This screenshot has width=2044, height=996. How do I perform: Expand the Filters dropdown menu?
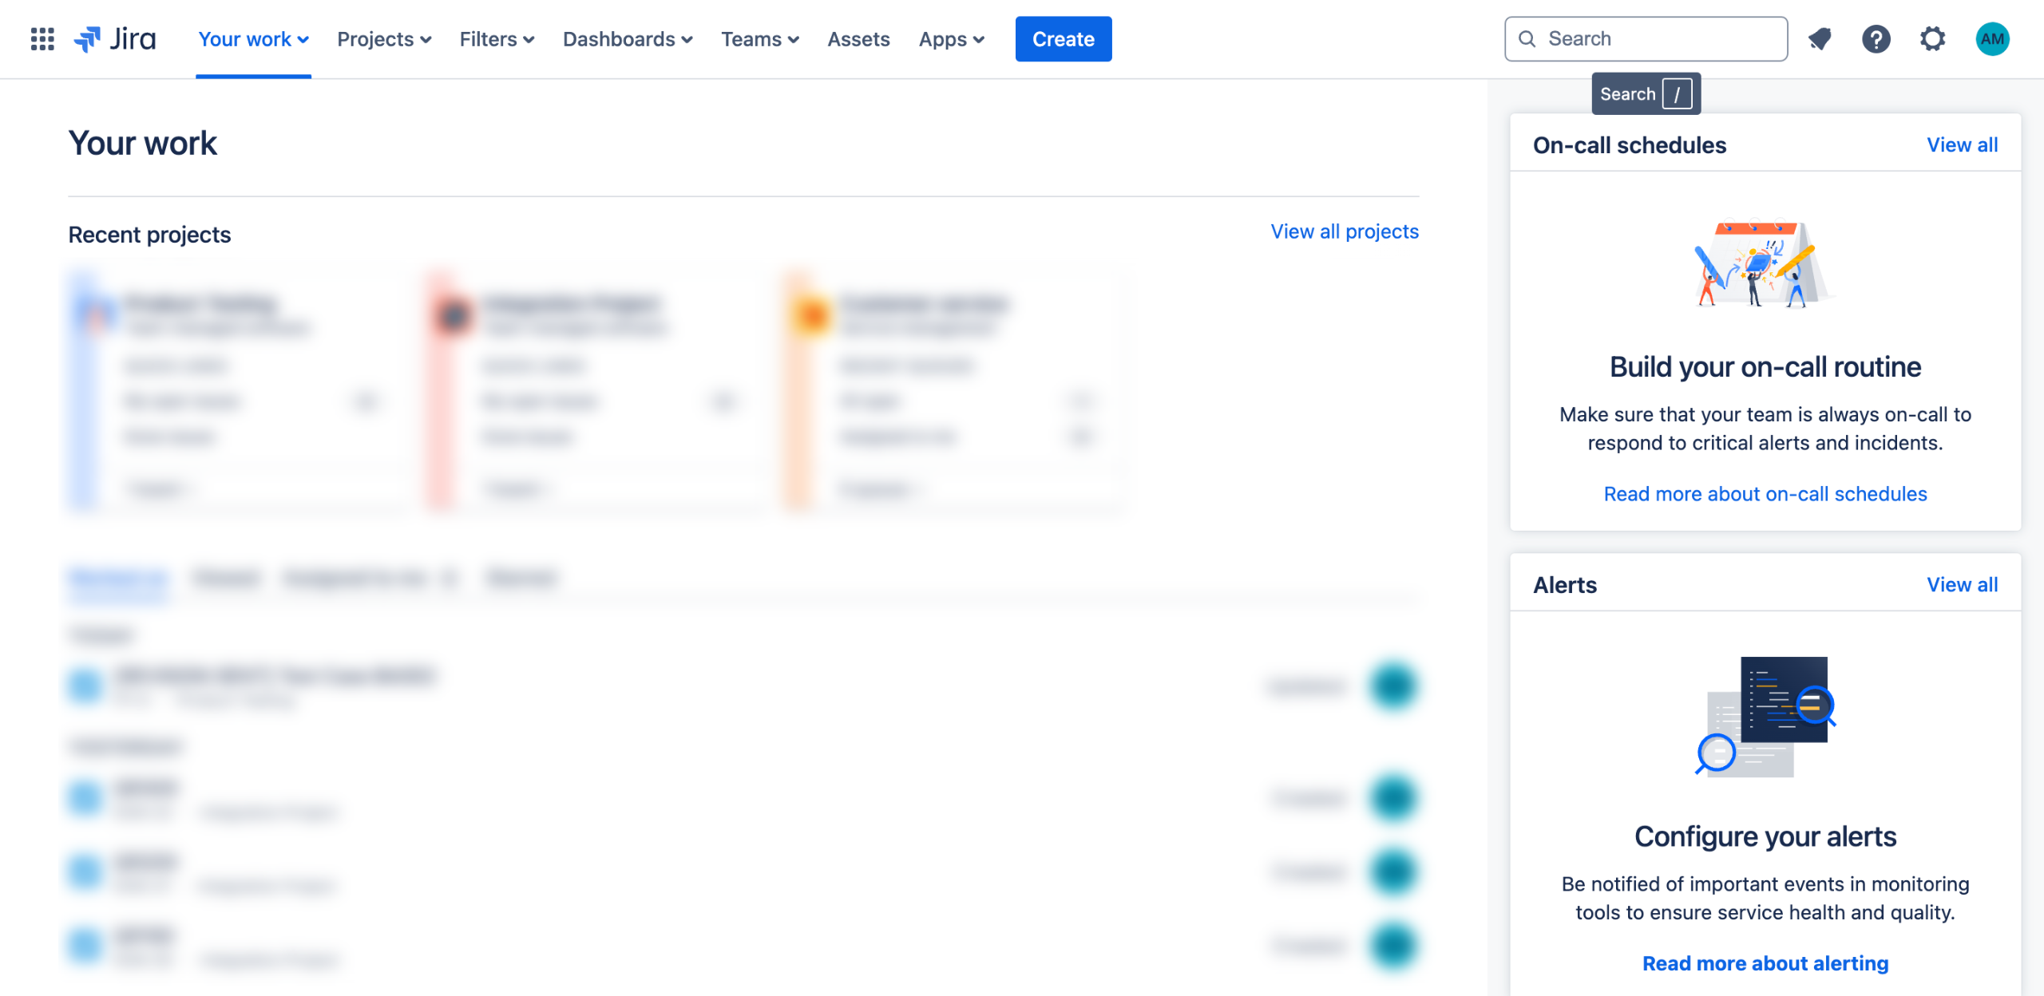[x=497, y=39]
